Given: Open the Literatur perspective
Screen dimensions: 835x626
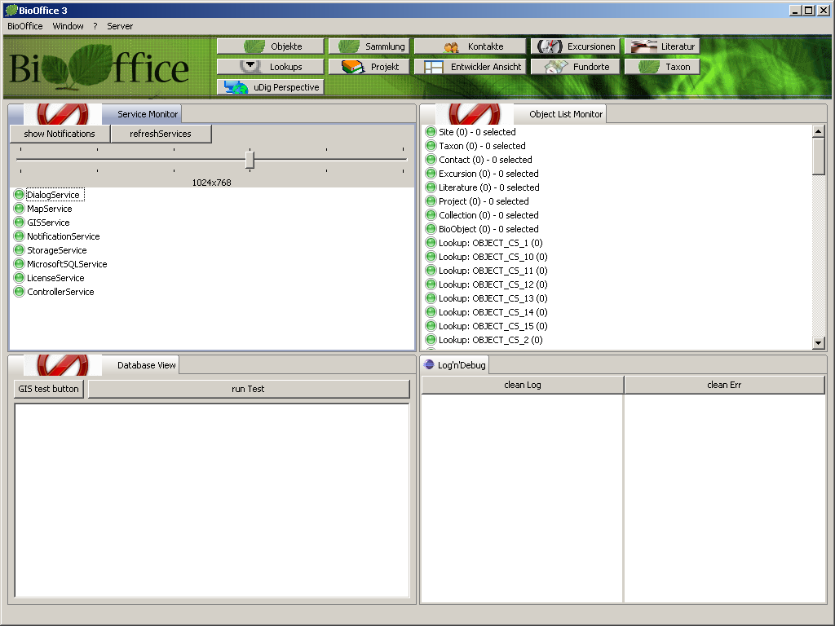Looking at the screenshot, I should tap(662, 46).
